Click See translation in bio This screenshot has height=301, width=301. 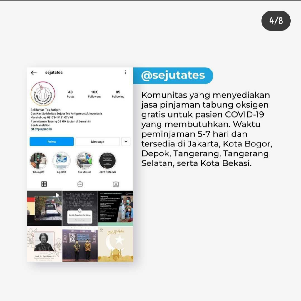click(40, 125)
